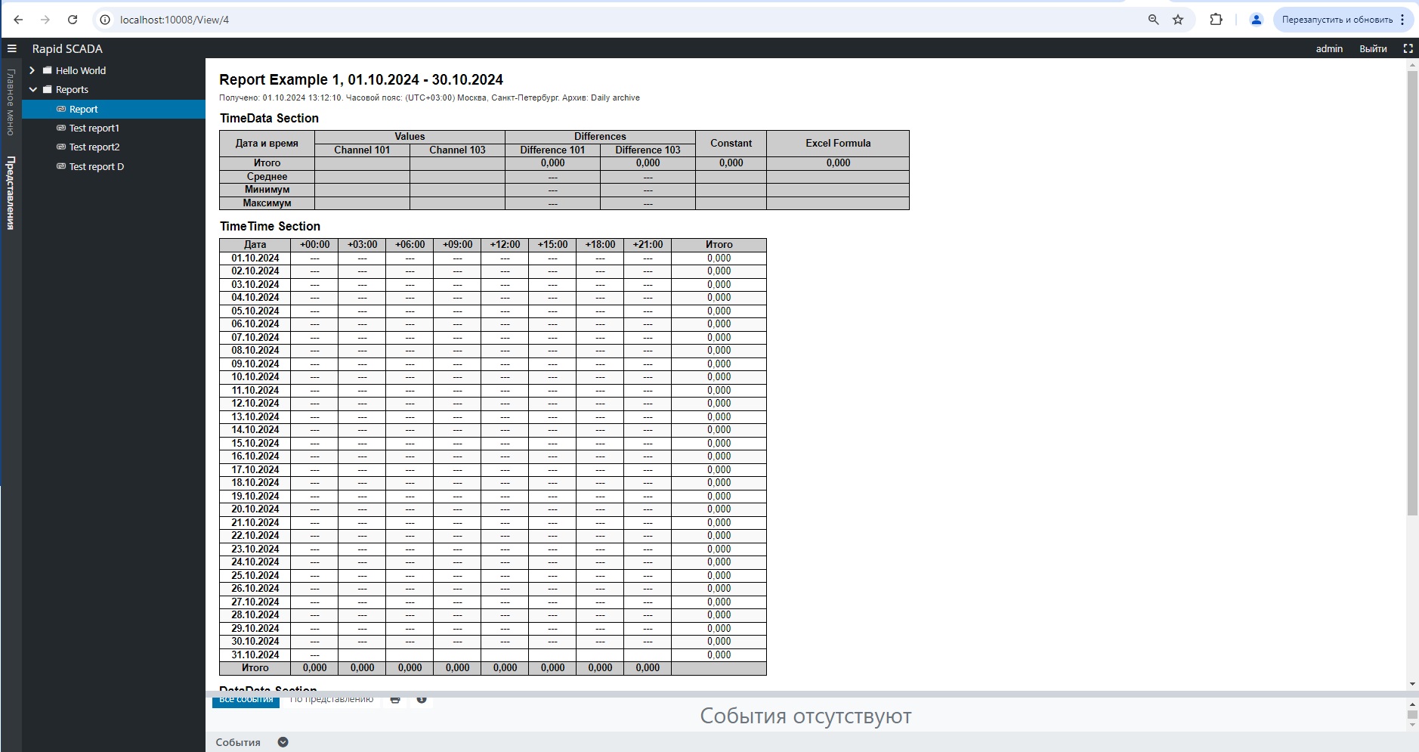The width and height of the screenshot is (1419, 752).
Task: Click the Channel 103 column header
Action: pyautogui.click(x=457, y=150)
